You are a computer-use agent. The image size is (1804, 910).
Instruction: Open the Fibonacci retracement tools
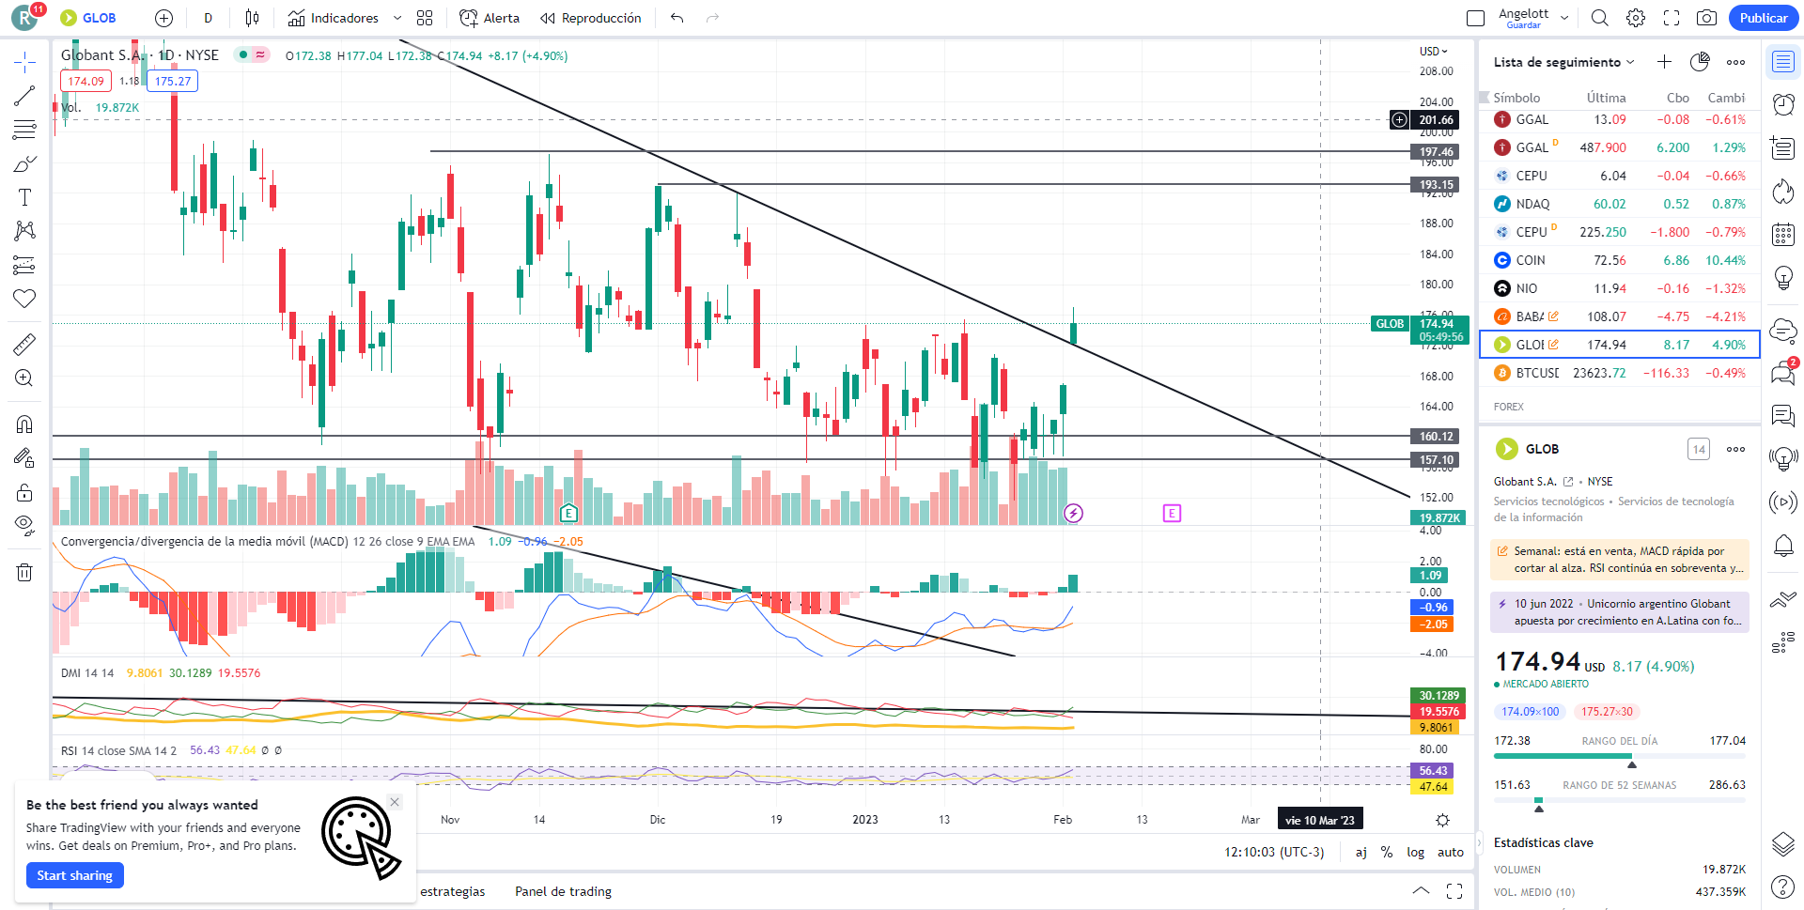[24, 130]
